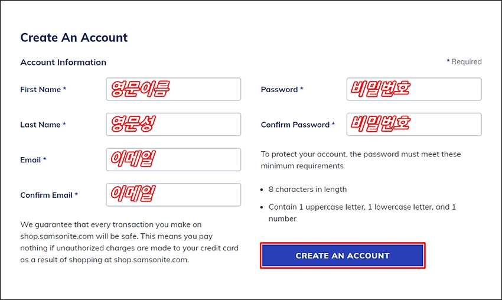
Task: Click the Confirm Password label
Action: click(298, 125)
